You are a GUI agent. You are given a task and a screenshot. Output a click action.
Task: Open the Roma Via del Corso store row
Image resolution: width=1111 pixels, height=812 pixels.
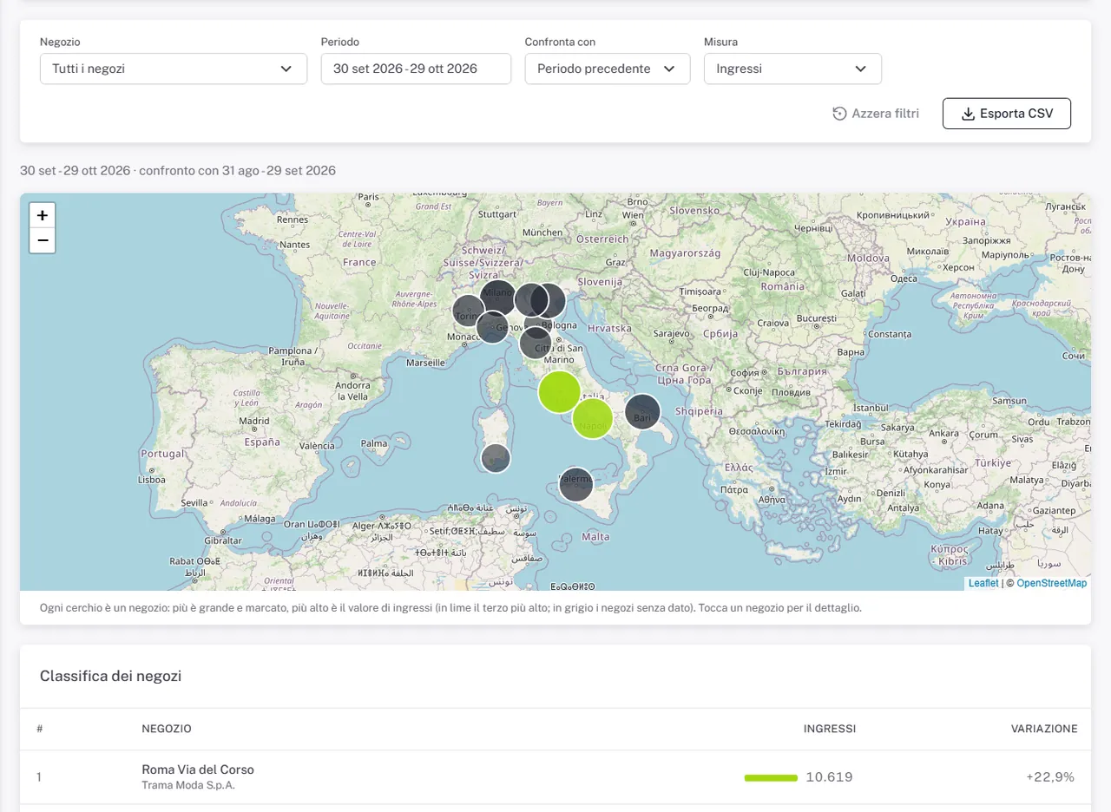pos(555,777)
